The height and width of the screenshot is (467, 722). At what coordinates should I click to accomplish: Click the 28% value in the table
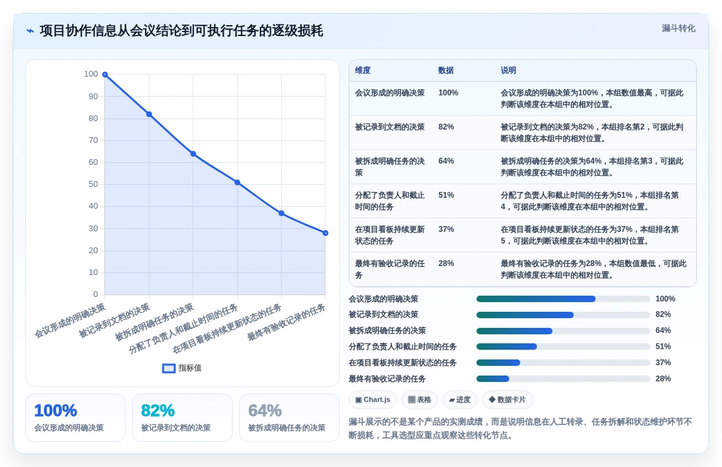(446, 263)
